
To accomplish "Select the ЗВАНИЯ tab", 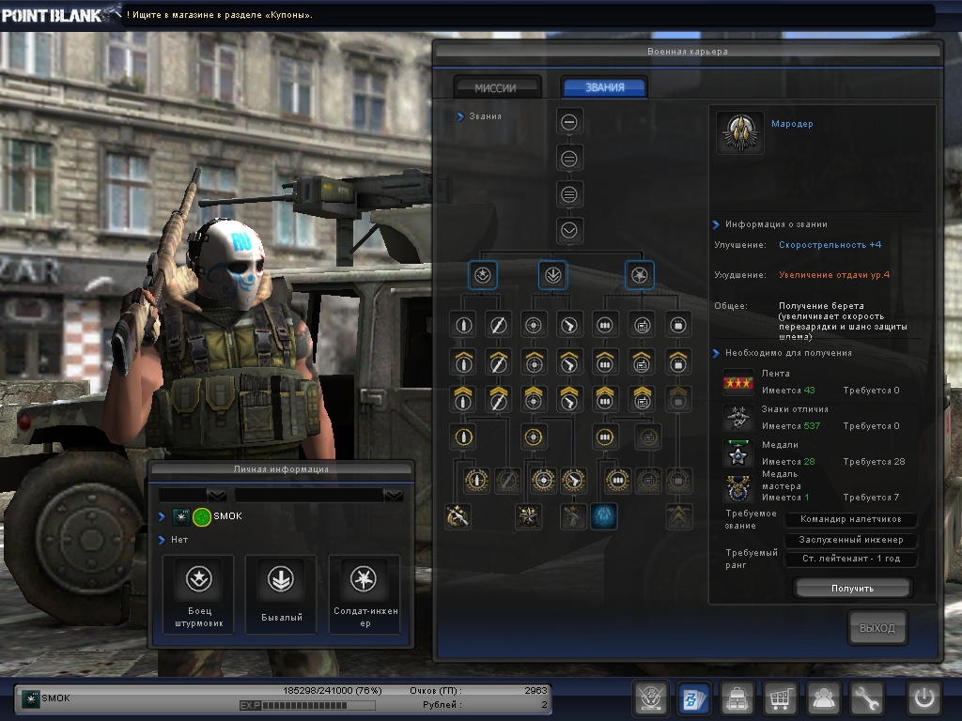I will [604, 87].
